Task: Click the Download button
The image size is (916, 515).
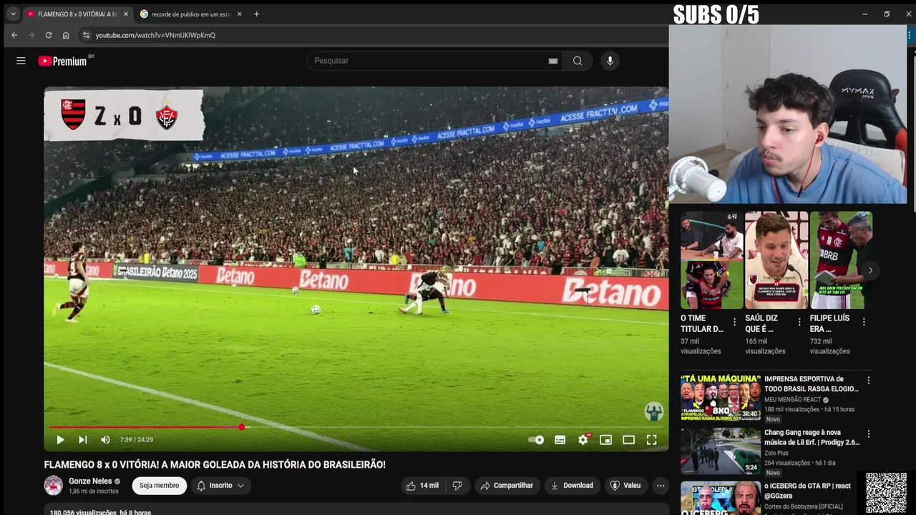Action: pos(572,486)
